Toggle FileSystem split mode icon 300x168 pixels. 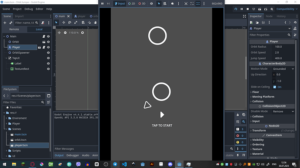pyautogui.click(x=49, y=96)
